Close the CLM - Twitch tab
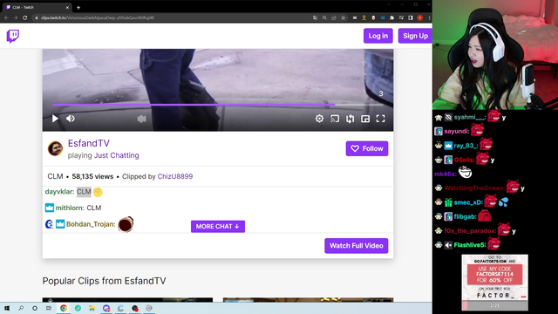Image resolution: width=558 pixels, height=314 pixels. tap(67, 7)
